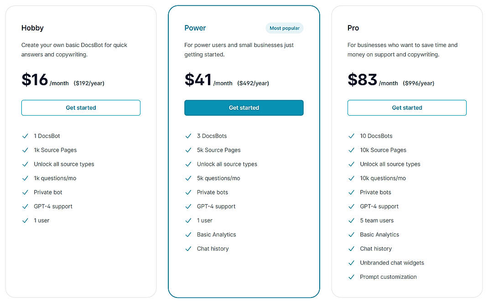
Task: Click Get started under the Pro plan
Action: click(407, 107)
